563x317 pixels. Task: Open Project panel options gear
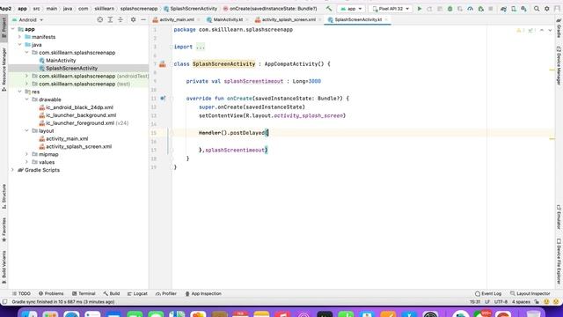point(133,19)
